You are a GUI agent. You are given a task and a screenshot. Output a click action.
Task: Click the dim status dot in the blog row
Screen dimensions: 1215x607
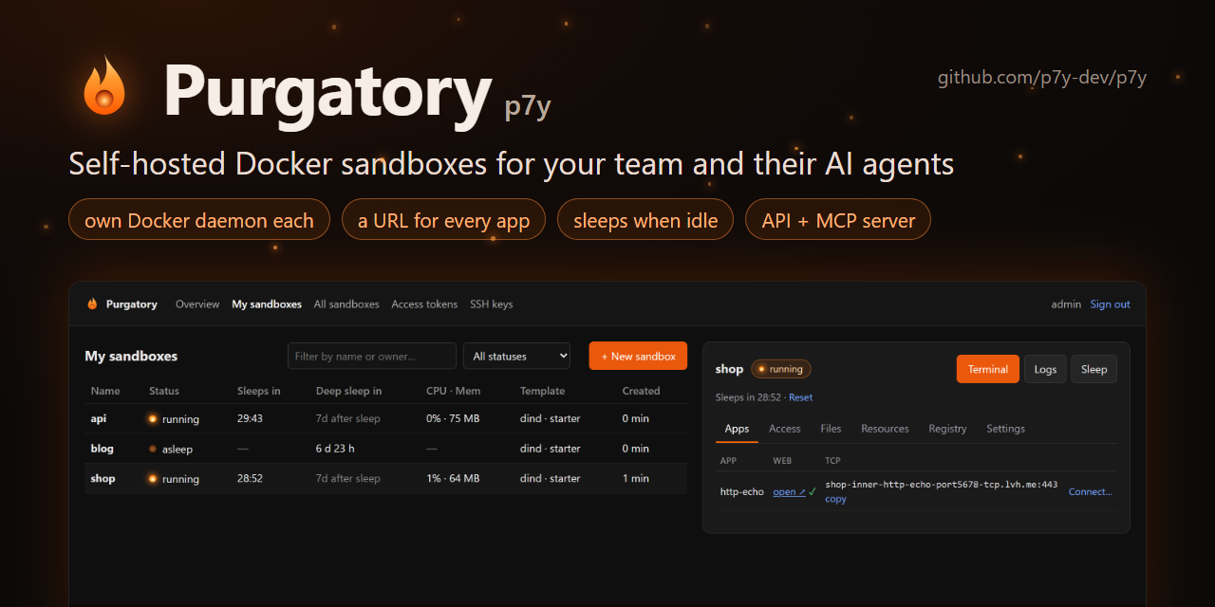(152, 449)
